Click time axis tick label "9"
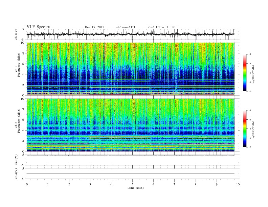Image resolution: width=268 pixels, height=207 pixels. point(217,184)
